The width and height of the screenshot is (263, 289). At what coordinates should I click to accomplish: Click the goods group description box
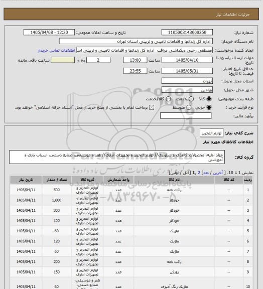point(117,157)
